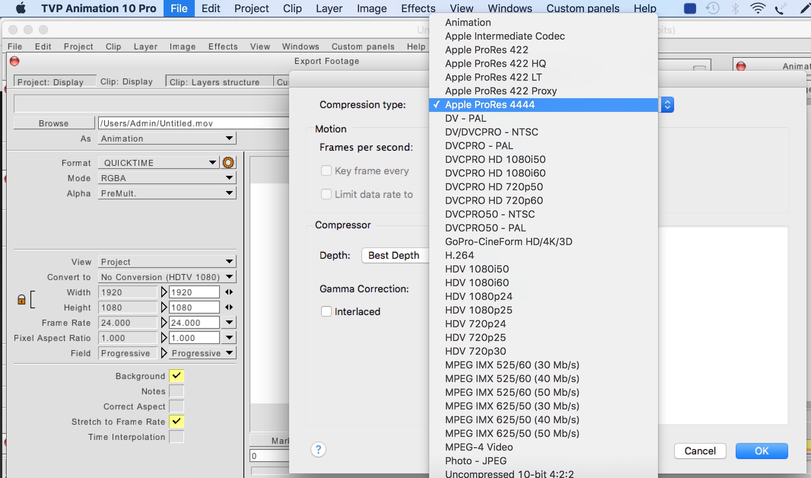Click the export pixel aspect 1.000 field
Screen dimensions: 811x478
(x=194, y=338)
